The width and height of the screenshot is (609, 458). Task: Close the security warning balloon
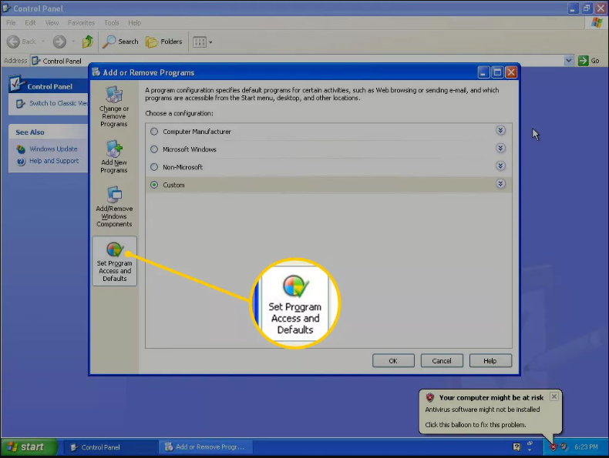click(554, 396)
